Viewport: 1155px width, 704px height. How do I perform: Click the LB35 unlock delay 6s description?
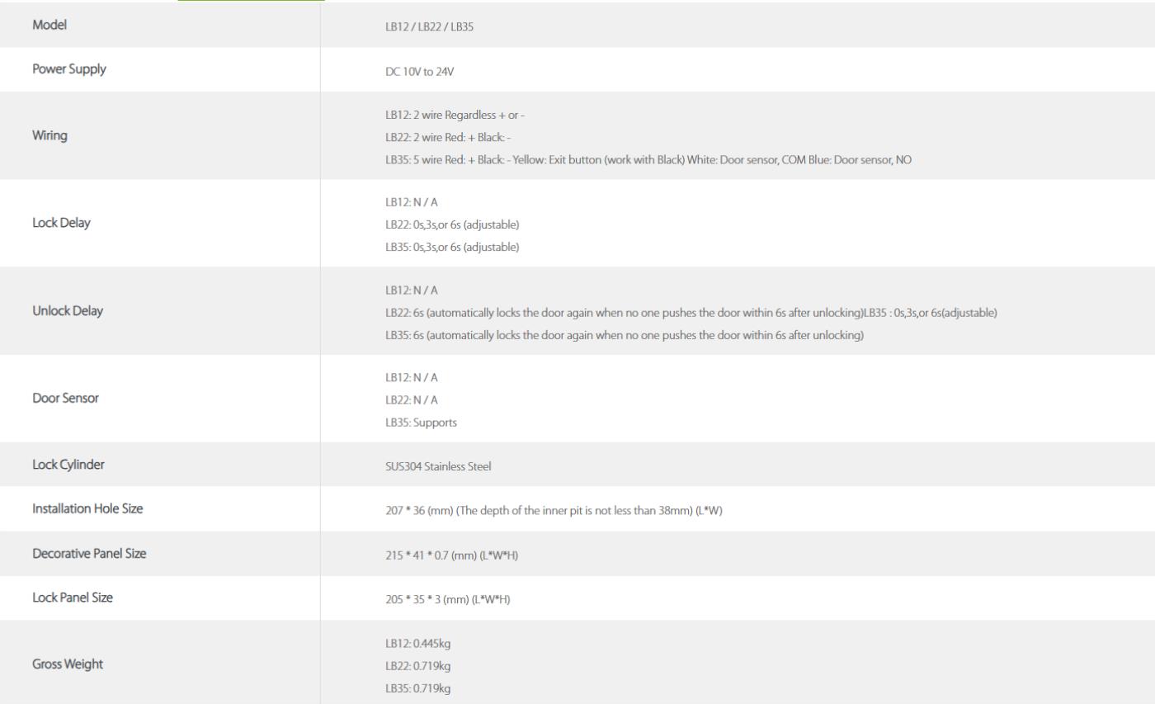tap(625, 335)
